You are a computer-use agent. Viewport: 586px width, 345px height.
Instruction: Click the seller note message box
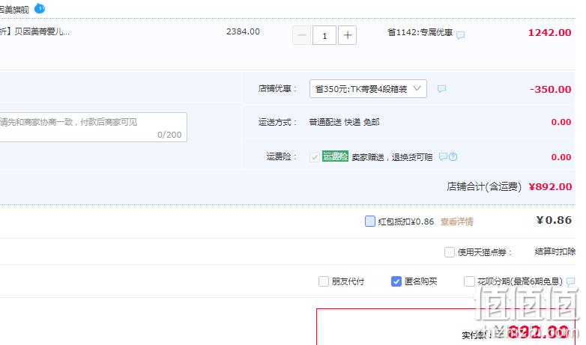click(93, 127)
